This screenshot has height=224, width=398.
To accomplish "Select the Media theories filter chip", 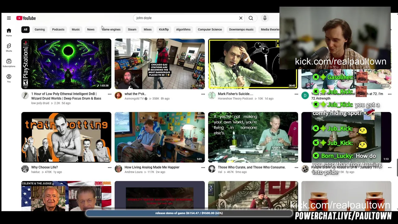I will tap(269, 30).
